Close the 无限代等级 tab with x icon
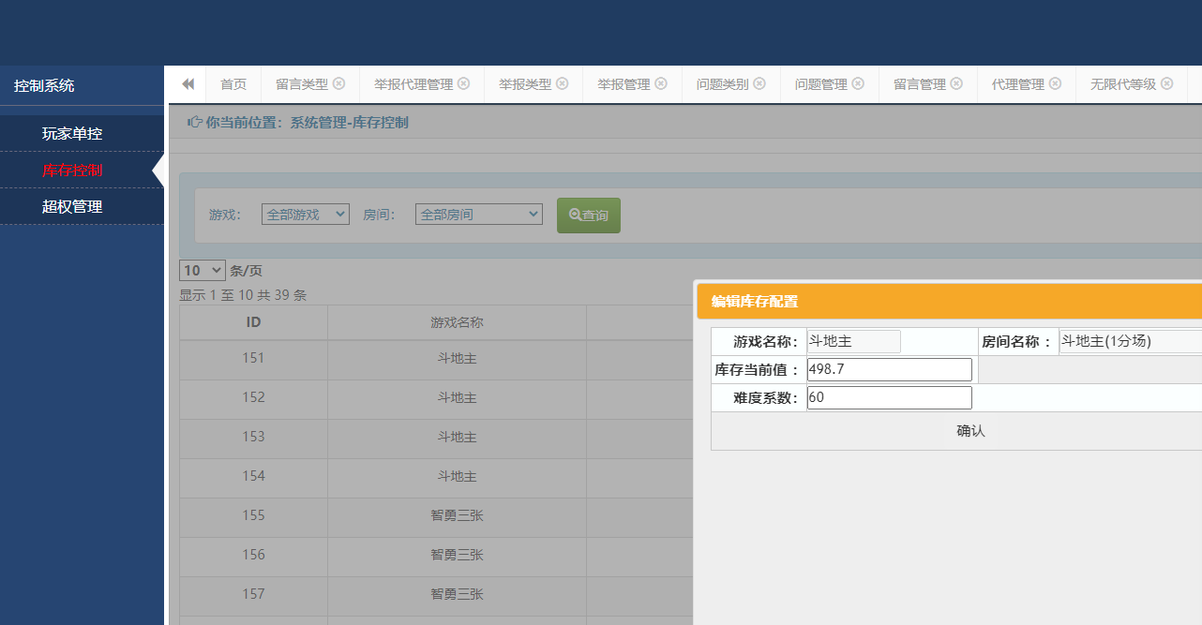 coord(1167,83)
